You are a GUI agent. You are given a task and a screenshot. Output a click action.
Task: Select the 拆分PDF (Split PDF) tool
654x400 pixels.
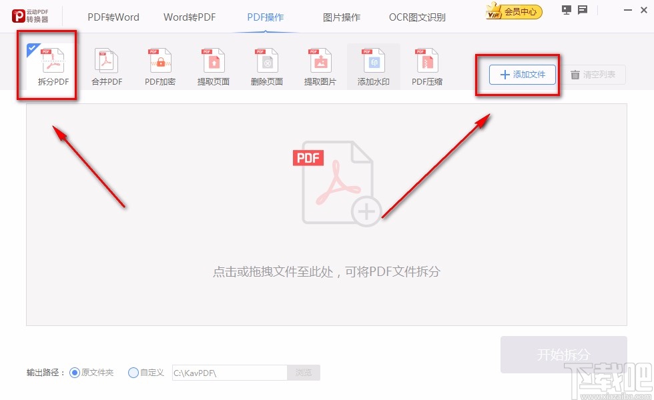47,65
